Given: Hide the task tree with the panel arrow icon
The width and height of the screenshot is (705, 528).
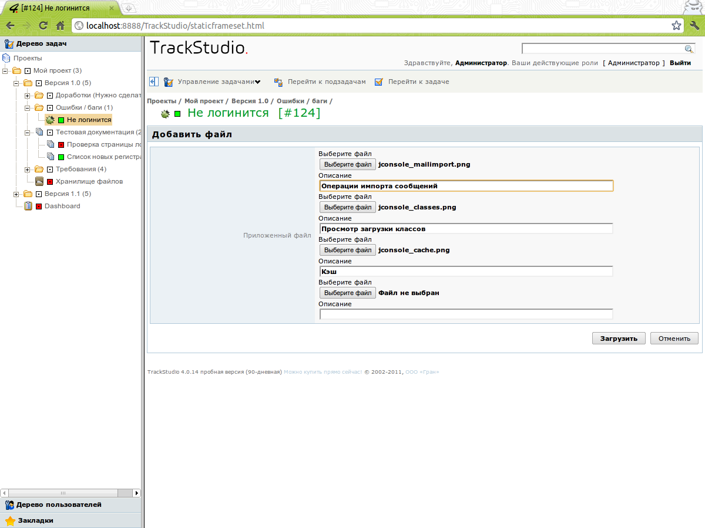Looking at the screenshot, I should (x=154, y=82).
